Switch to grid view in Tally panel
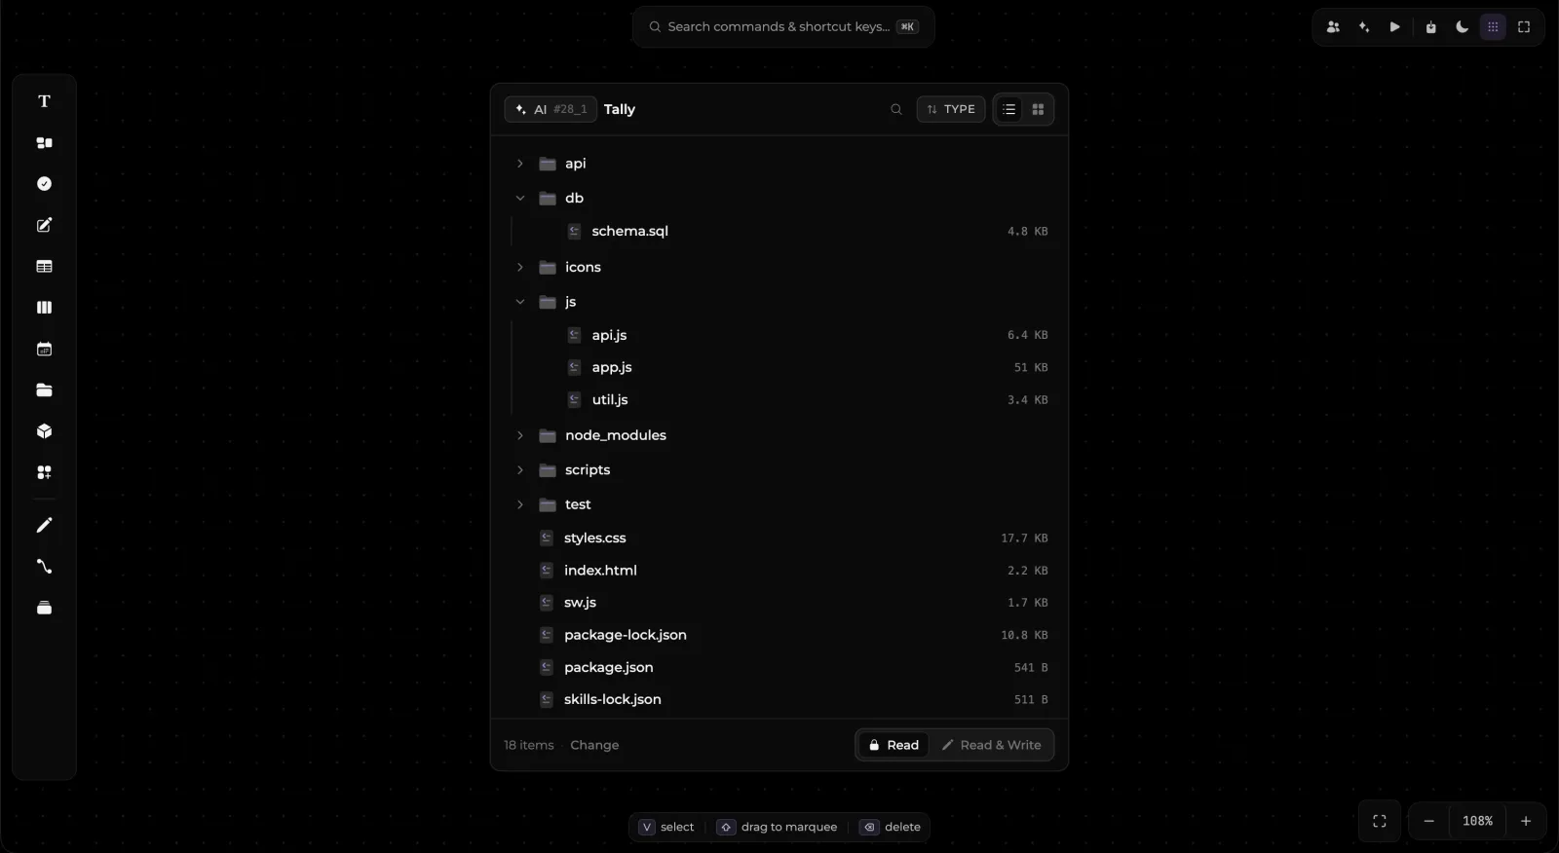This screenshot has height=853, width=1559. (x=1038, y=109)
